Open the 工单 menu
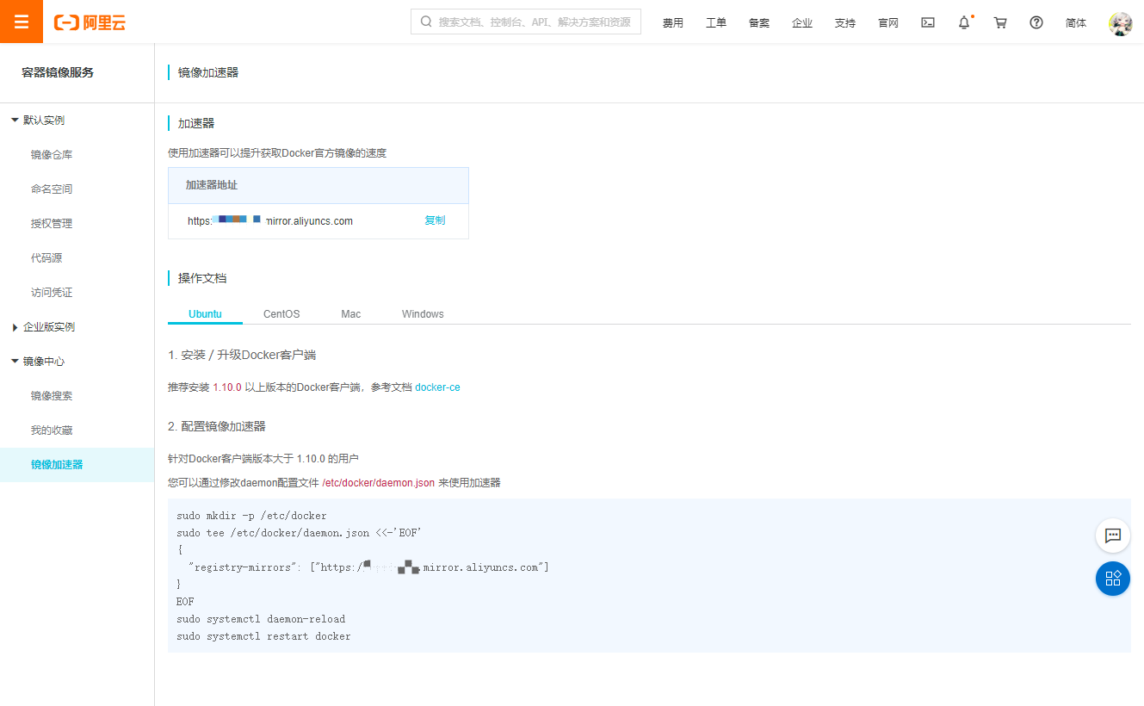1144x706 pixels. pos(716,23)
